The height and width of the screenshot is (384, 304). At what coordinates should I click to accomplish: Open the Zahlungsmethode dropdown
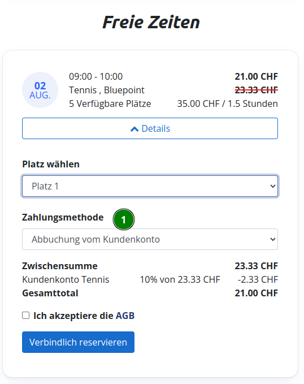(x=150, y=239)
